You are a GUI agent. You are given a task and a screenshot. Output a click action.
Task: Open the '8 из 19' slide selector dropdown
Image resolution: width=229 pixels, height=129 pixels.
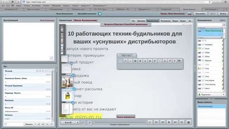pos(70,123)
